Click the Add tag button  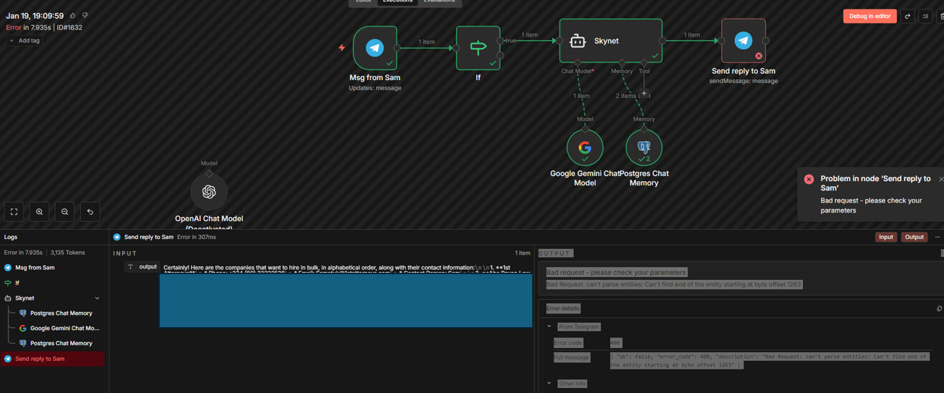(24, 41)
